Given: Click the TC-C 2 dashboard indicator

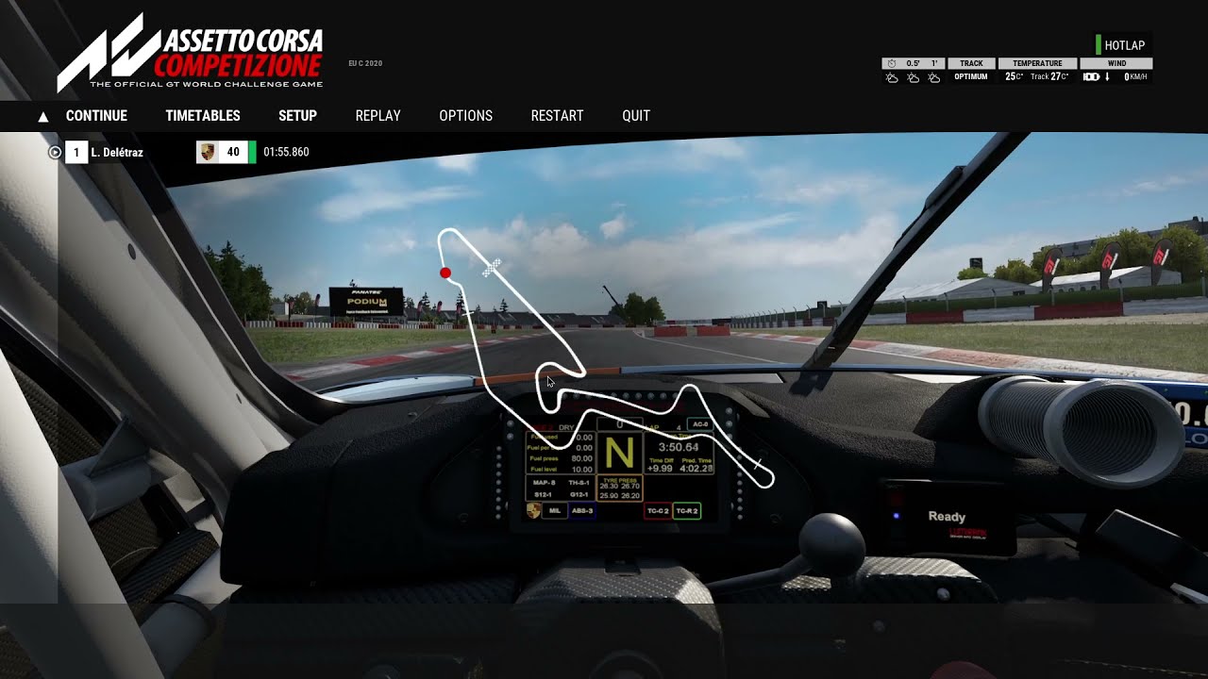Looking at the screenshot, I should pyautogui.click(x=658, y=511).
